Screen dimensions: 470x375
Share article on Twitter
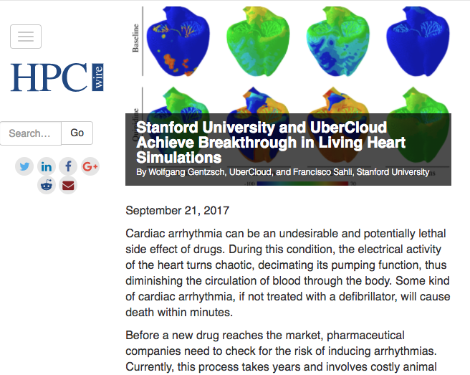(25, 166)
